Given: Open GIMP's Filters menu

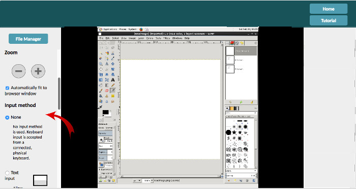Looking at the screenshot, I should coord(167,38).
